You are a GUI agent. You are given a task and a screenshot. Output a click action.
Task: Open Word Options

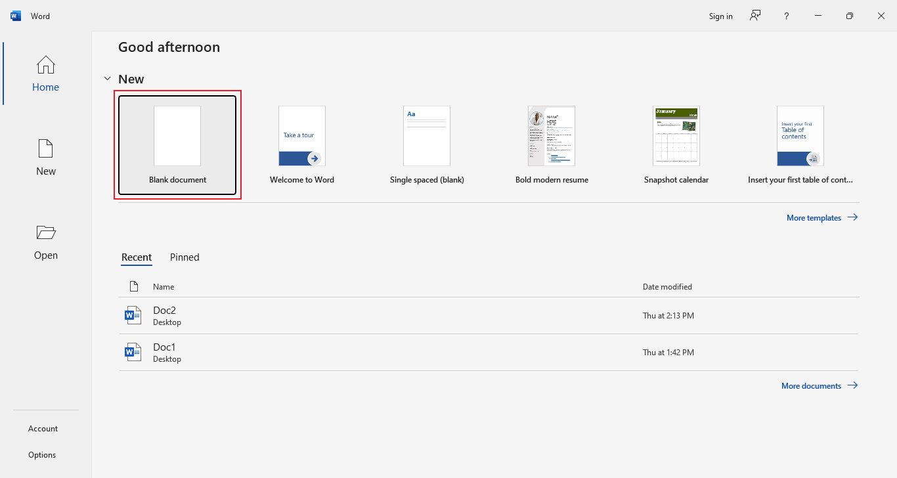(x=41, y=454)
